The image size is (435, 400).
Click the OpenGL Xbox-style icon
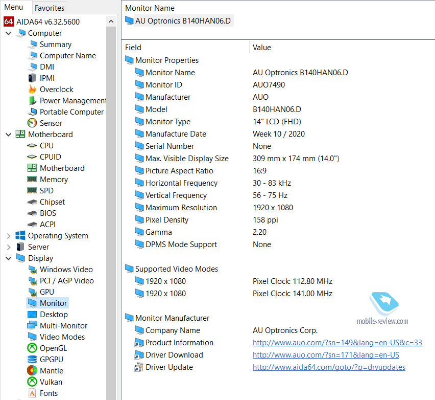[32, 348]
